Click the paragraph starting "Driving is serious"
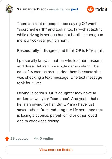The height and width of the screenshot is (159, 112). coord(60,107)
